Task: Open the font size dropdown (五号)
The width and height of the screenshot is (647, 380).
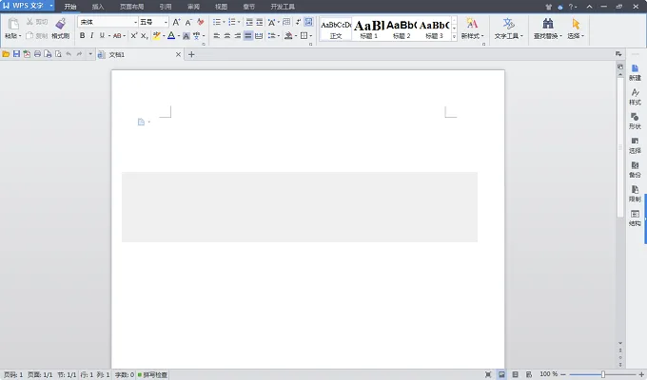Action: click(x=166, y=22)
